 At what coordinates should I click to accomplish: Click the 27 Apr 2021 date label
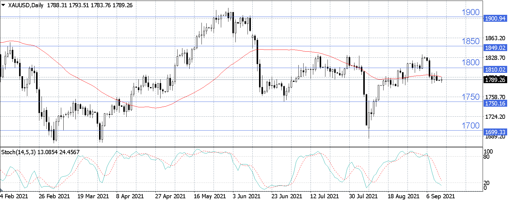click(170, 196)
